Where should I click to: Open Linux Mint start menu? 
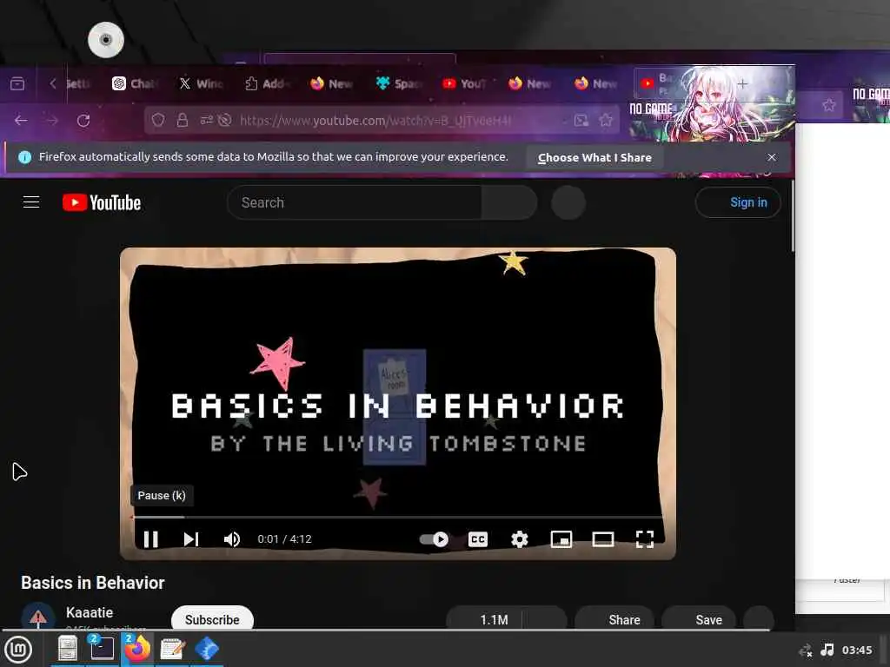click(19, 650)
